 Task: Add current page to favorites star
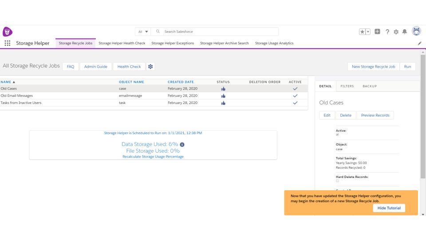click(362, 32)
